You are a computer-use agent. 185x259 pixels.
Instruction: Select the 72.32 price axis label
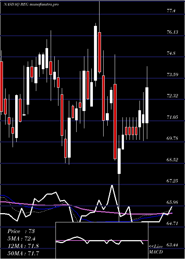pos(172,96)
